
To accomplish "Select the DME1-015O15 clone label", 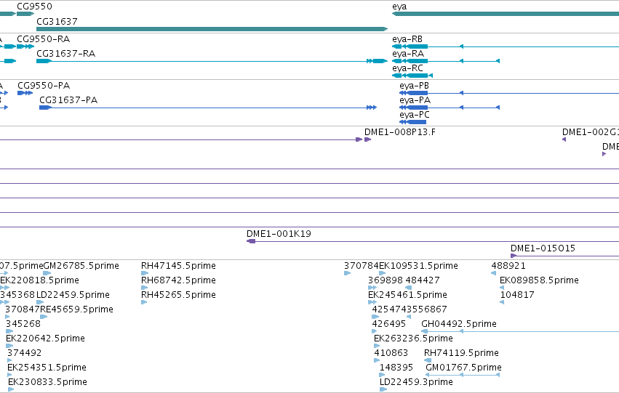I will click(x=543, y=248).
